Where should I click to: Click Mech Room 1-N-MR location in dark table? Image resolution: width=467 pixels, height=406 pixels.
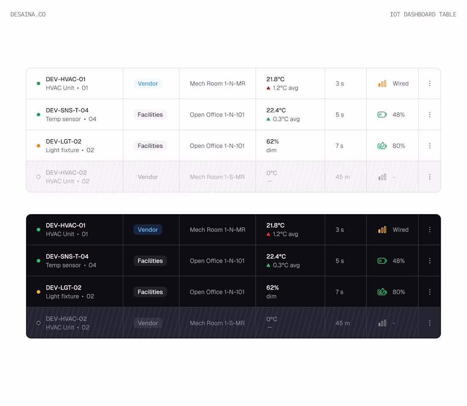217,230
